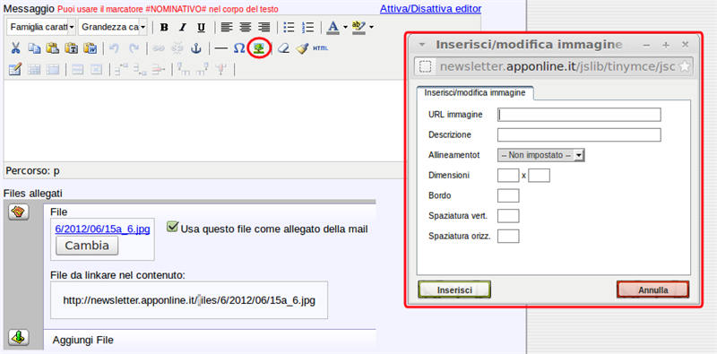Screen dimensions: 717x354
Task: Focus the URL immagine field
Action: tap(579, 115)
